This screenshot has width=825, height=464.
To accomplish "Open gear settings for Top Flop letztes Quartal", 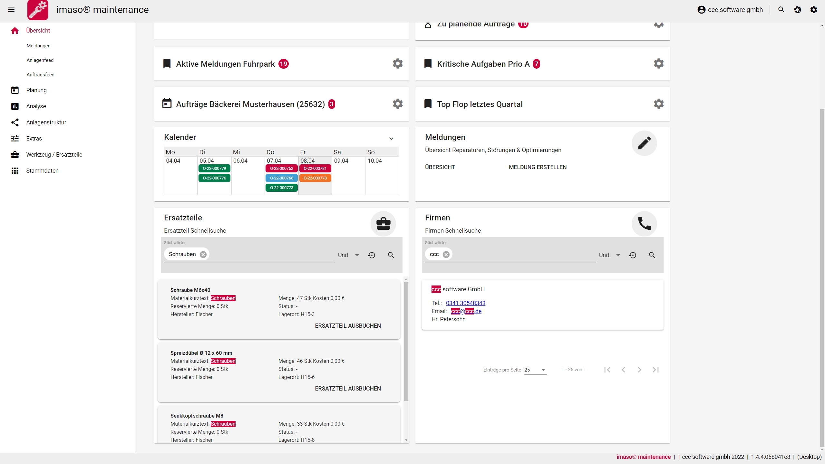I will coord(659,104).
